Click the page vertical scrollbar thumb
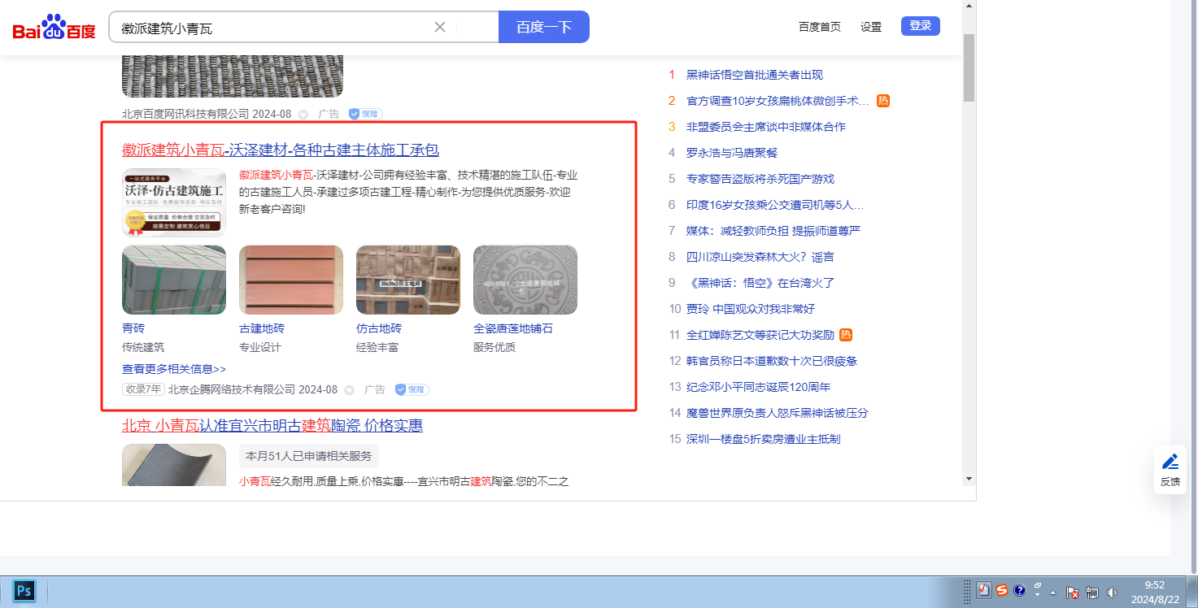Screen dimensions: 1198x608 click(x=969, y=67)
